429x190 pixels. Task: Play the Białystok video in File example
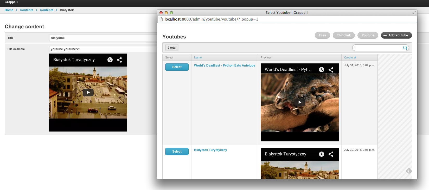click(x=88, y=93)
